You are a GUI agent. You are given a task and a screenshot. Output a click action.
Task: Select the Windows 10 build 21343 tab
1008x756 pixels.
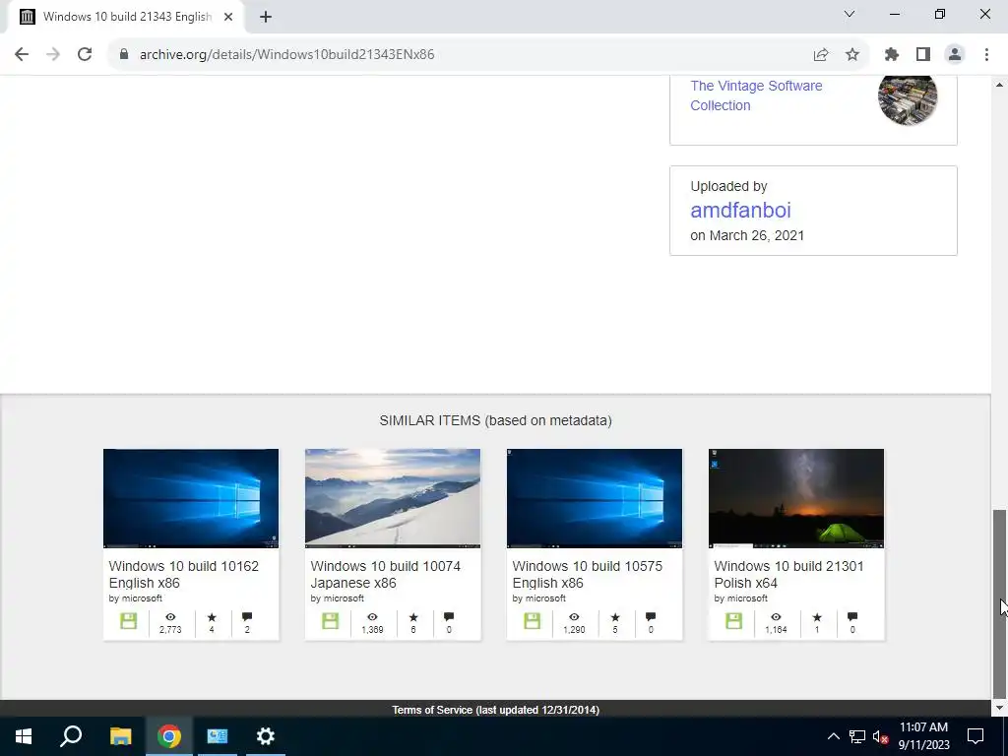[x=127, y=17]
